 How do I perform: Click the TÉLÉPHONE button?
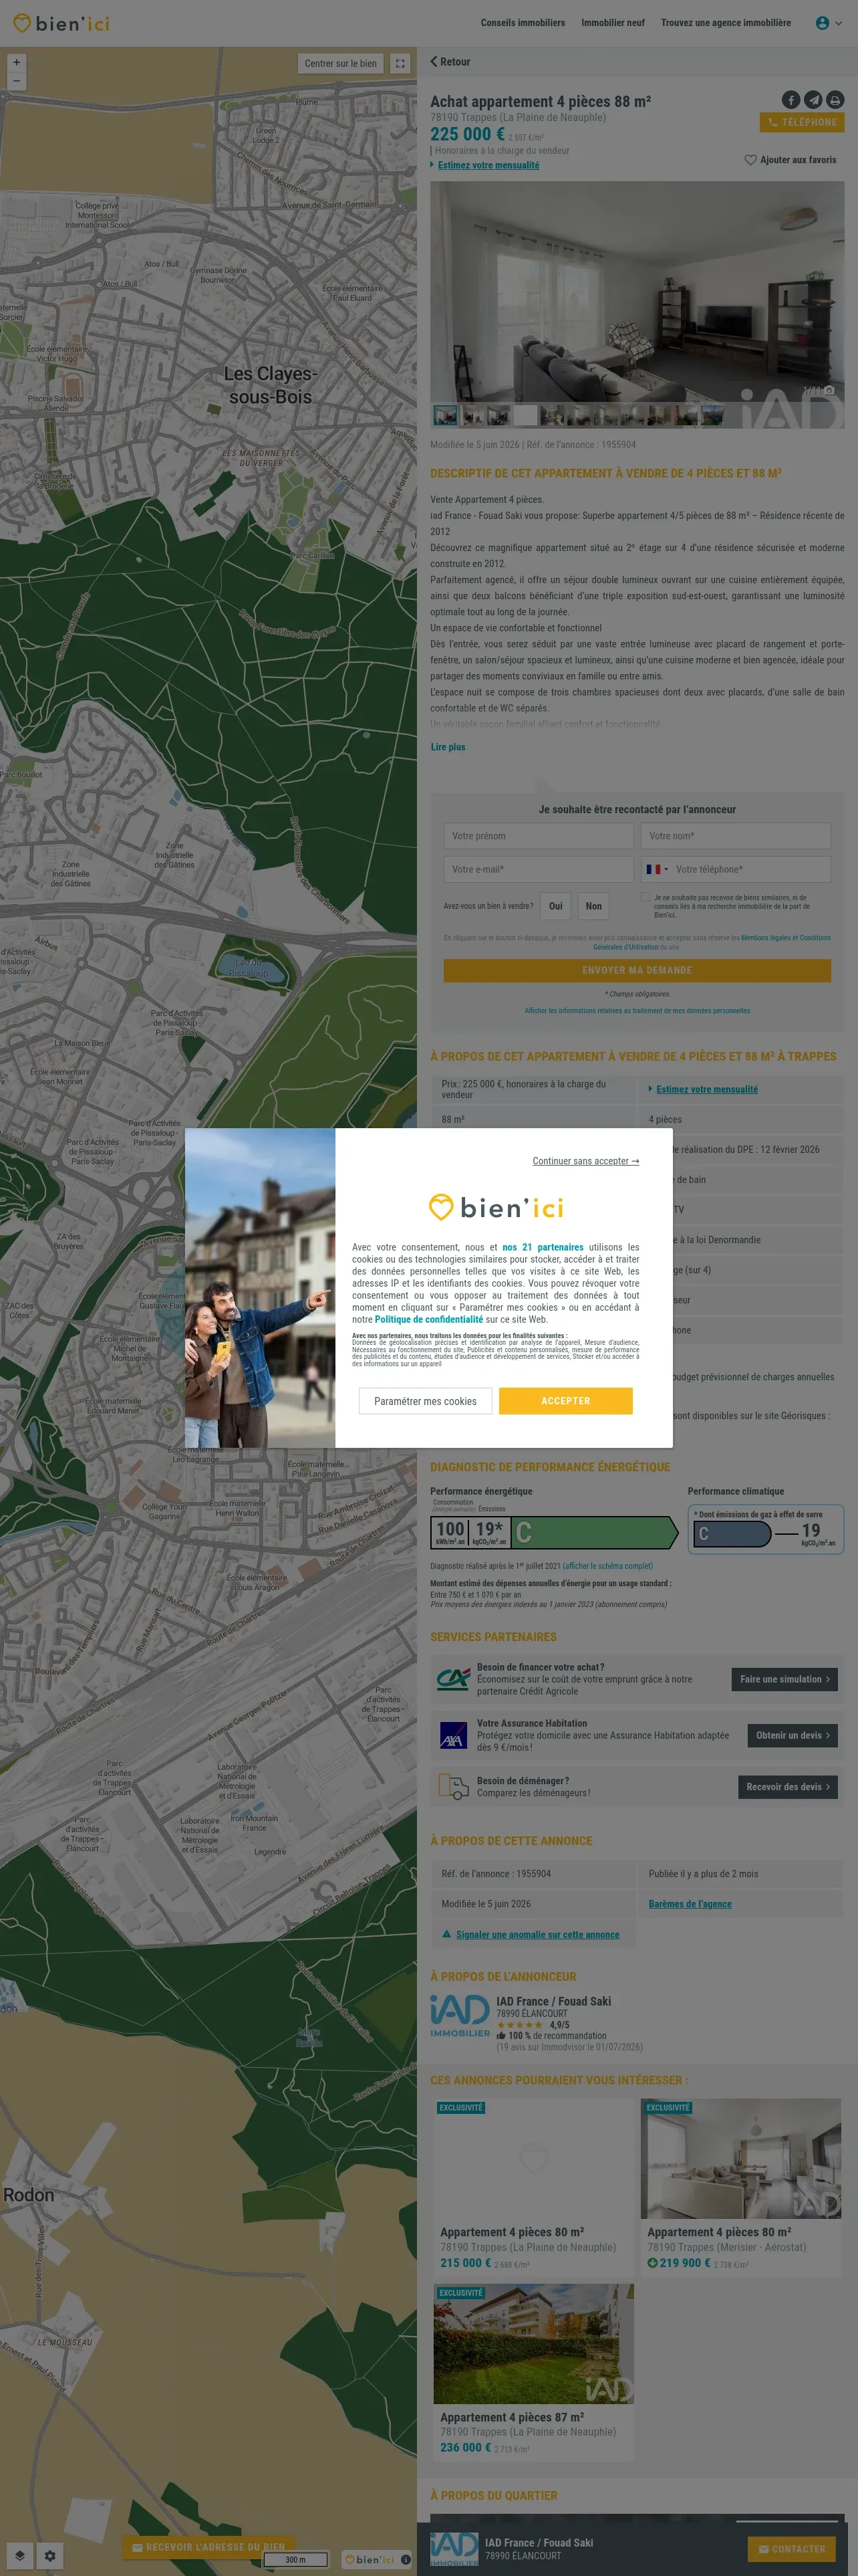tap(801, 122)
